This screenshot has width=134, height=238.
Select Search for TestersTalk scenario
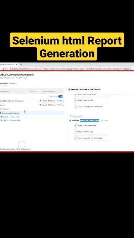11,117
